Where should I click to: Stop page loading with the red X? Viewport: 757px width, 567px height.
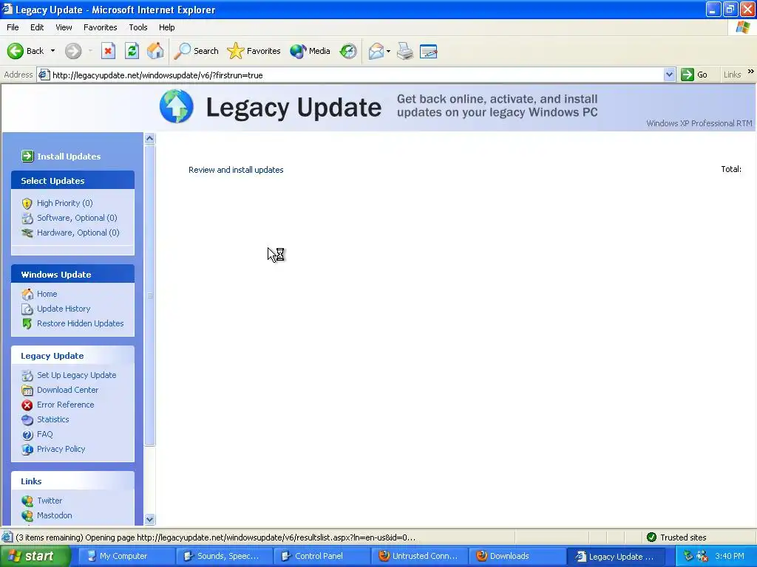click(108, 51)
